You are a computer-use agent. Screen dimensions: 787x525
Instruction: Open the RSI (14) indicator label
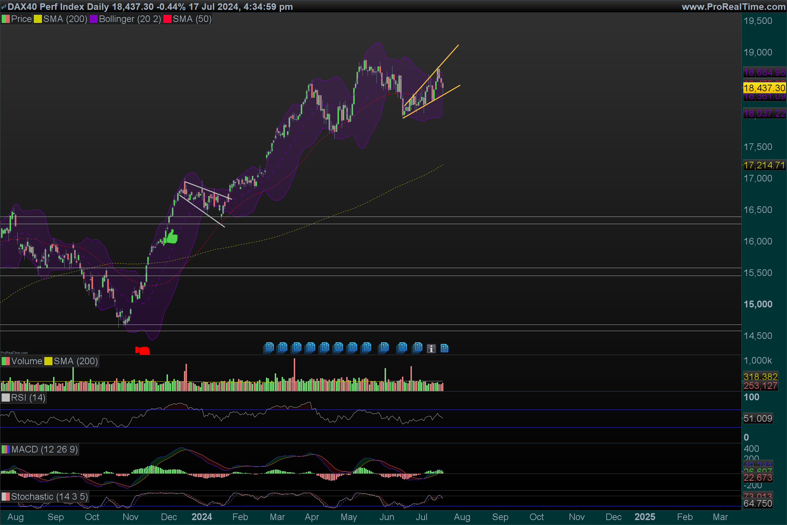pos(28,397)
